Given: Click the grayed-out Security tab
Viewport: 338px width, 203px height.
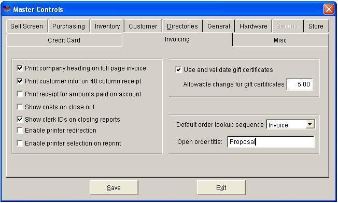Looking at the screenshot, I should (x=288, y=26).
